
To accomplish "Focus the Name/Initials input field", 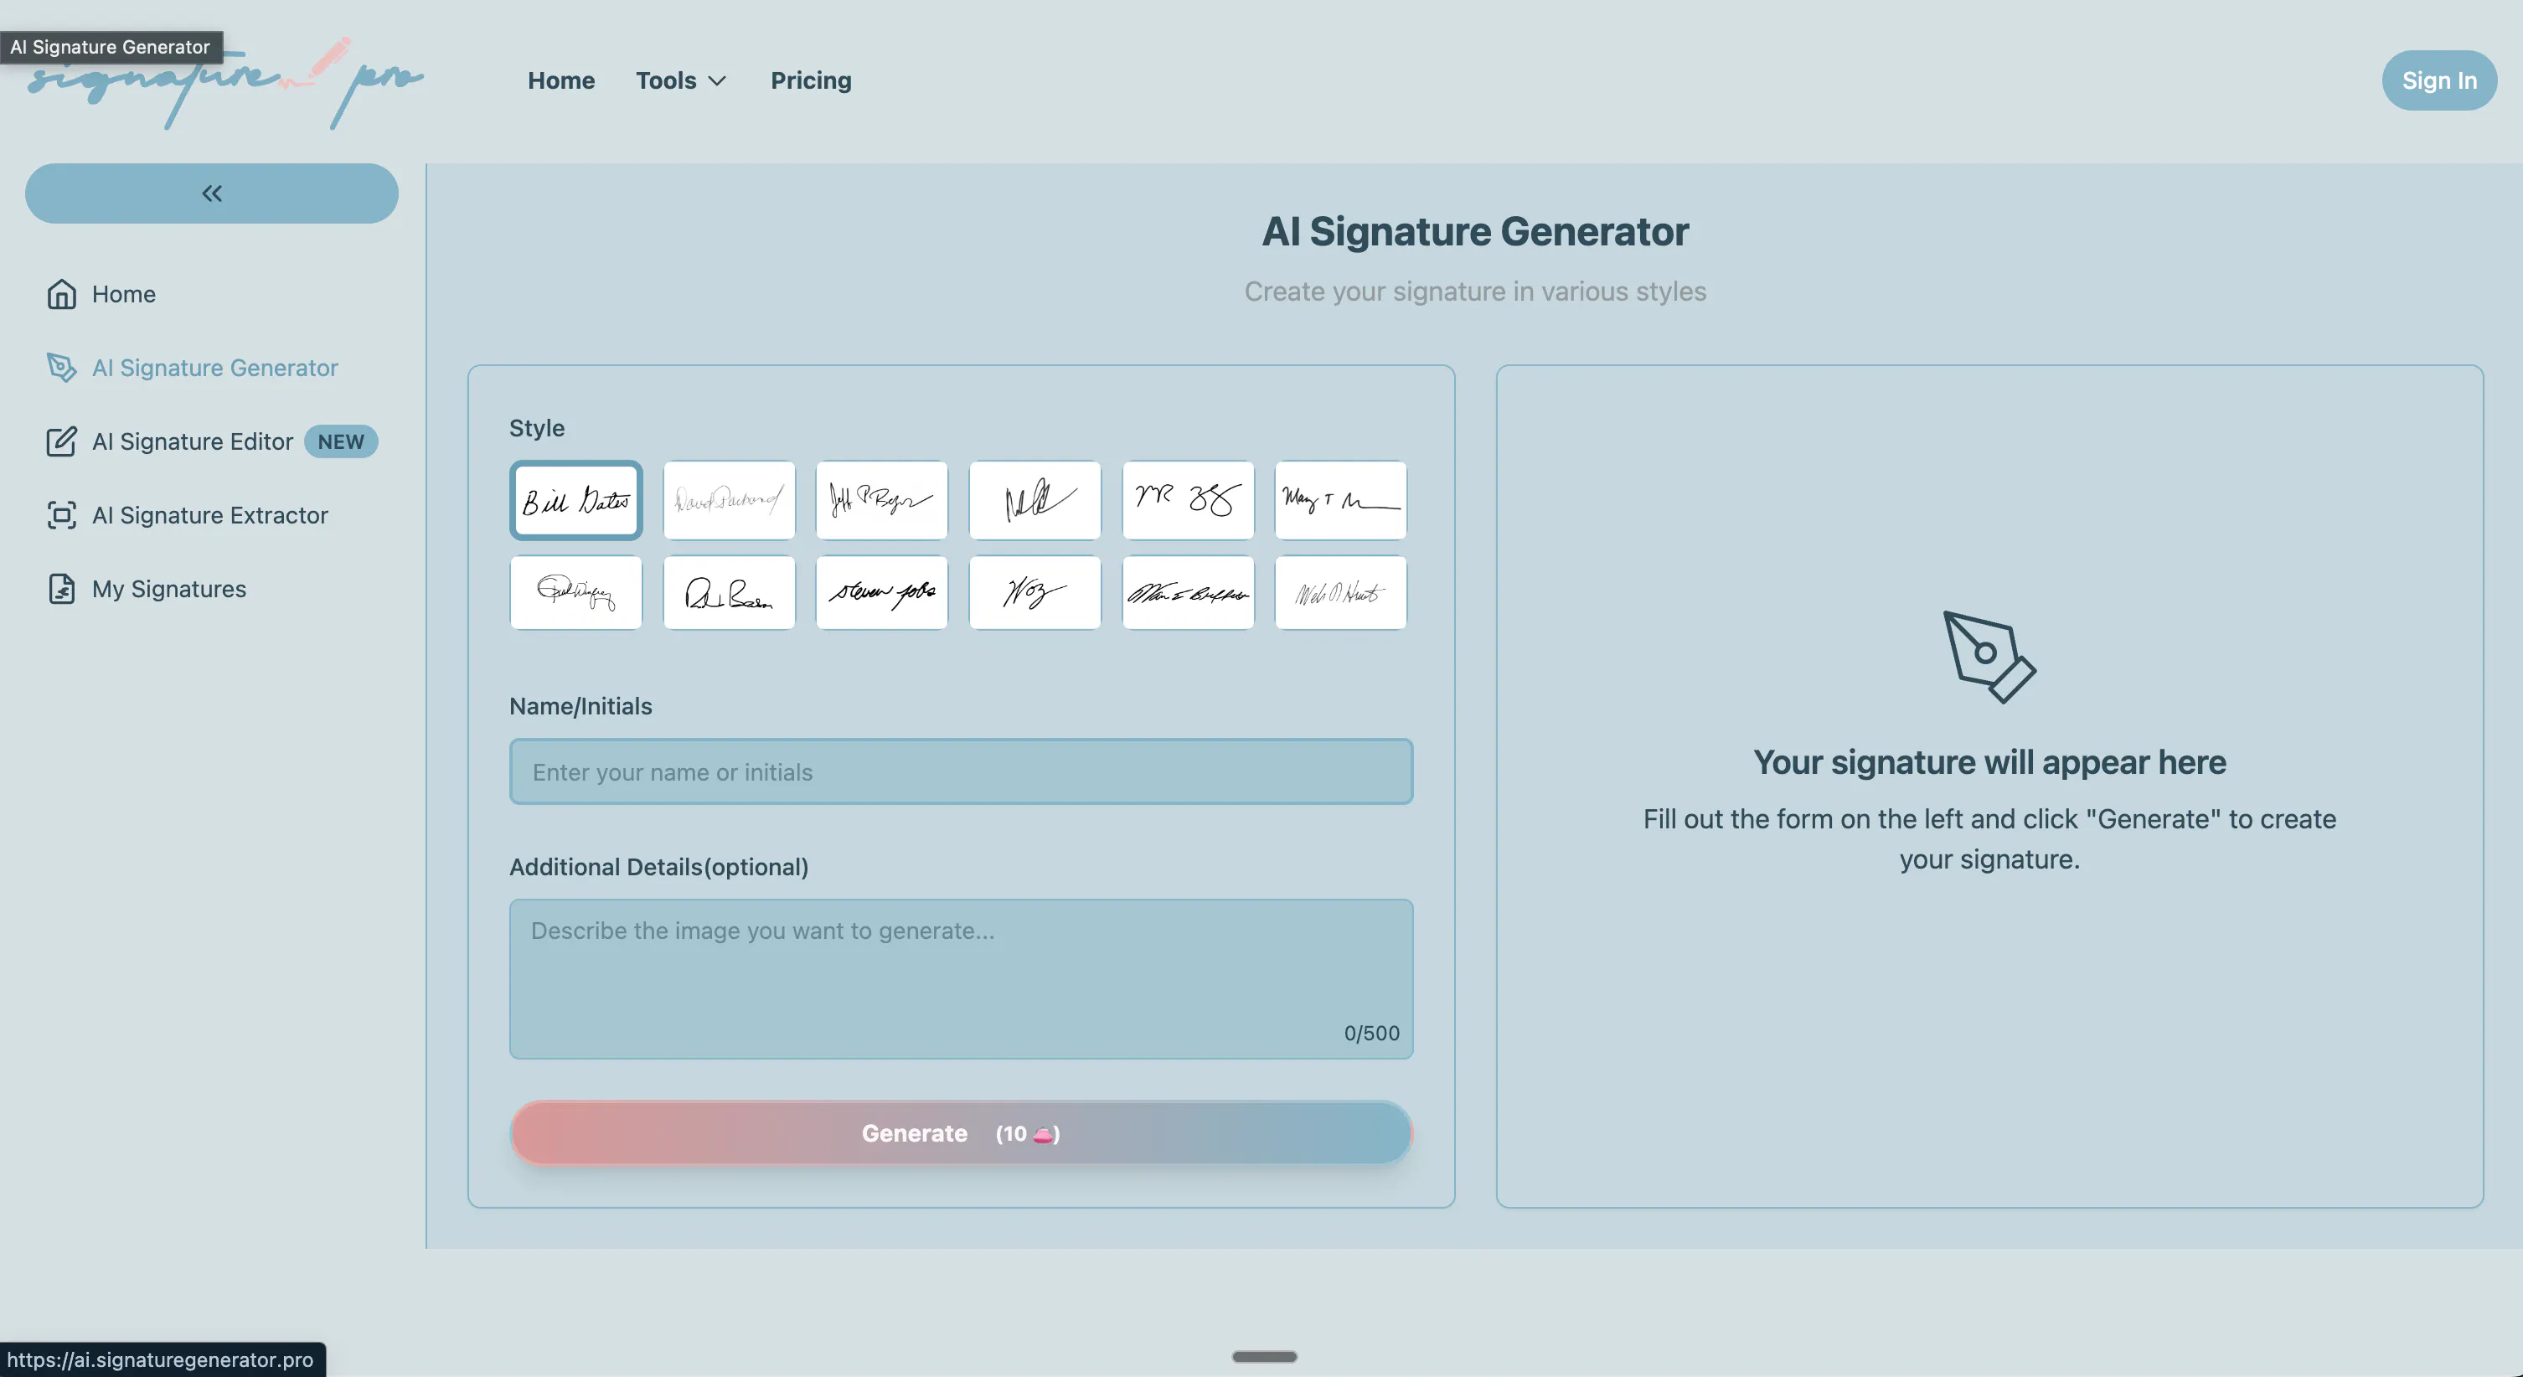I will [x=961, y=771].
